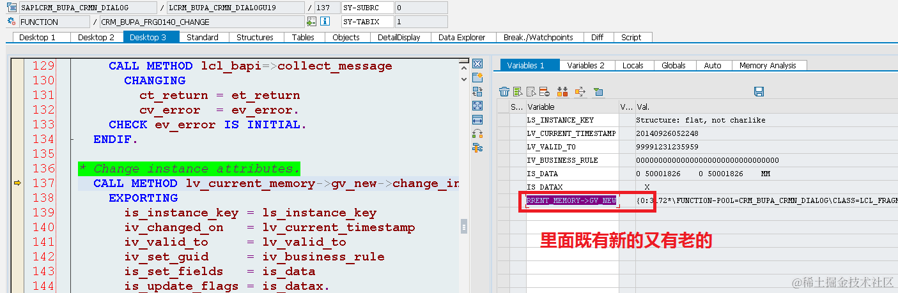Click the gear icon beside FUNCTION field
The height and width of the screenshot is (293, 898).
12,22
